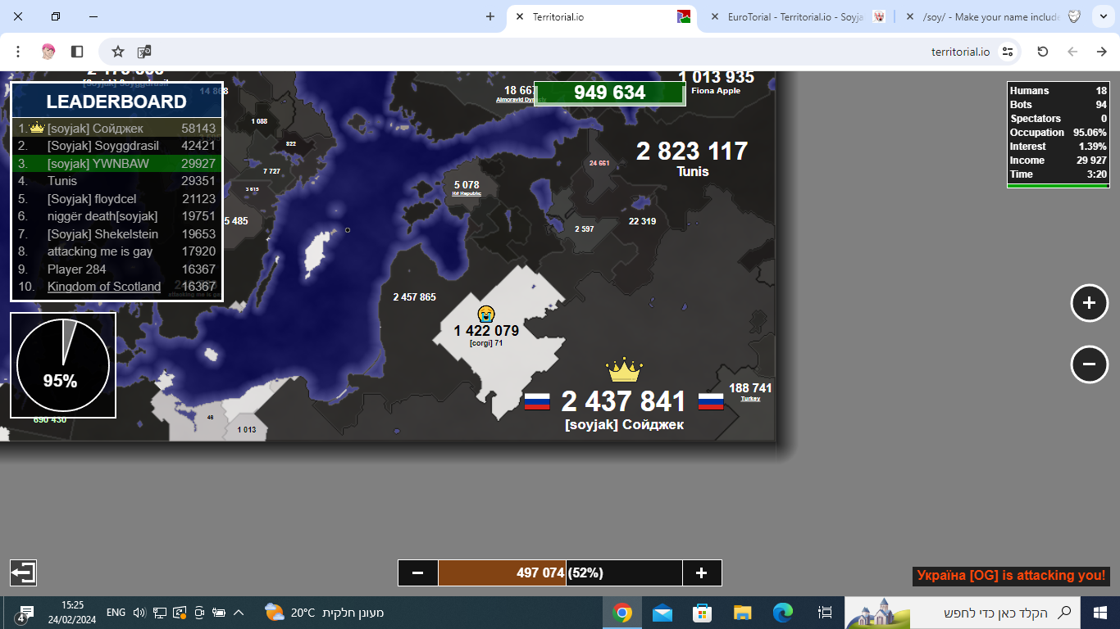Screen dimensions: 1120x629
Task: Select leaderboard entry [soyjak] Сойджек
Action: [x=116, y=129]
